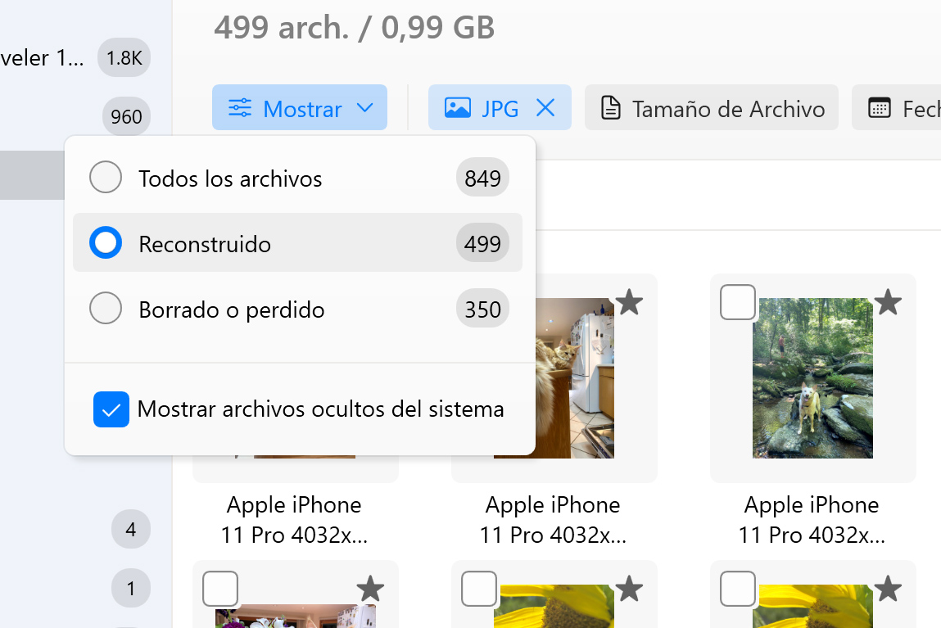Remove the JPG filter with X

coord(545,108)
